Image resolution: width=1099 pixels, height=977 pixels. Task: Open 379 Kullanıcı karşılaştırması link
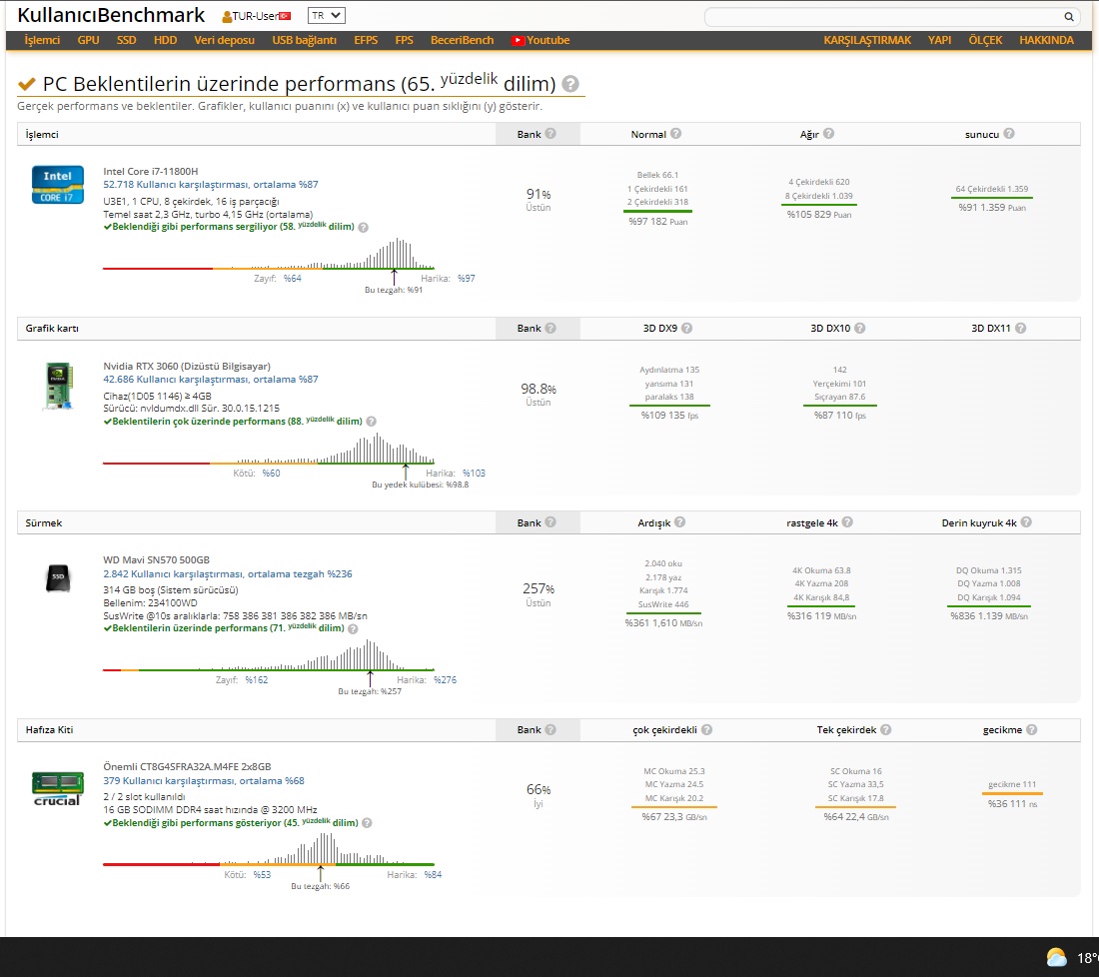pos(203,781)
